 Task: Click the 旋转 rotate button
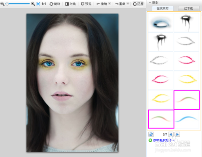pos(55,4)
